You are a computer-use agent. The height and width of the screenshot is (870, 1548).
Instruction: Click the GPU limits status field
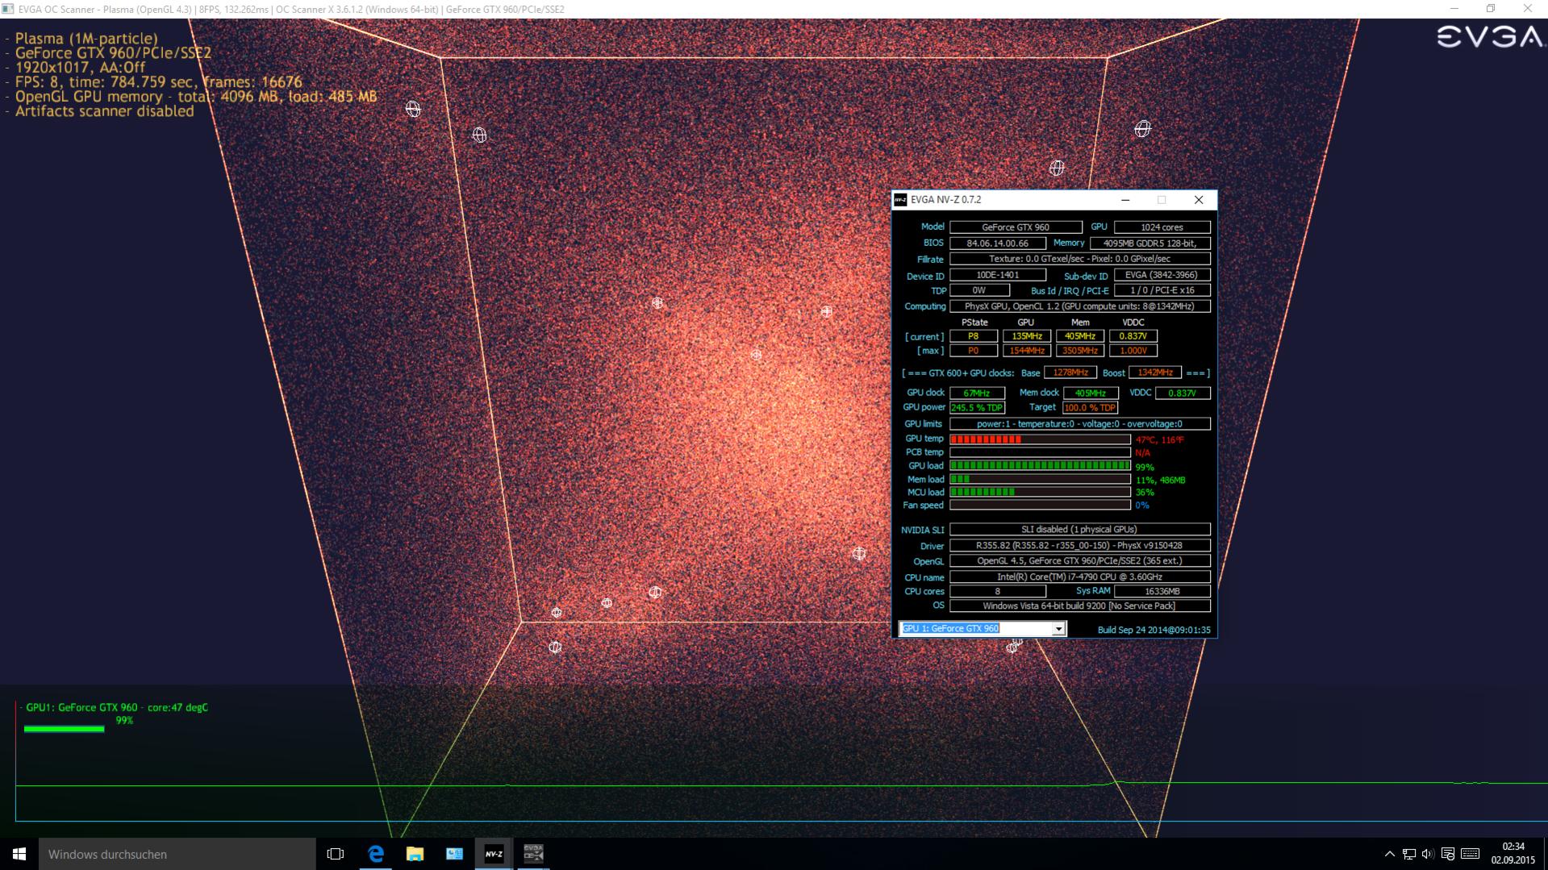click(x=1079, y=424)
